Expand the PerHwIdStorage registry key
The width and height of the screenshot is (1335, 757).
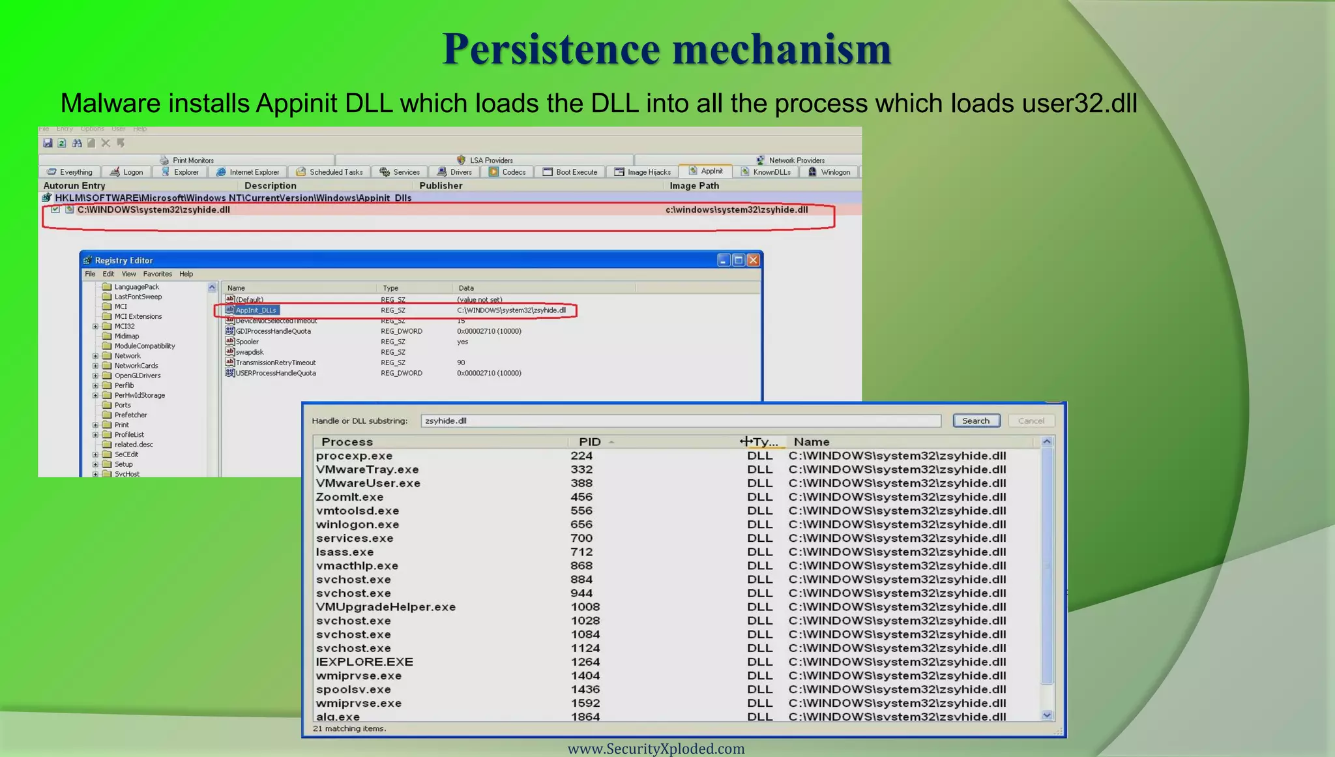[x=95, y=395]
